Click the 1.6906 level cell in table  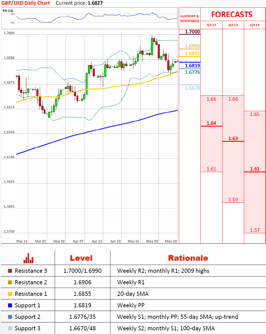(x=82, y=282)
